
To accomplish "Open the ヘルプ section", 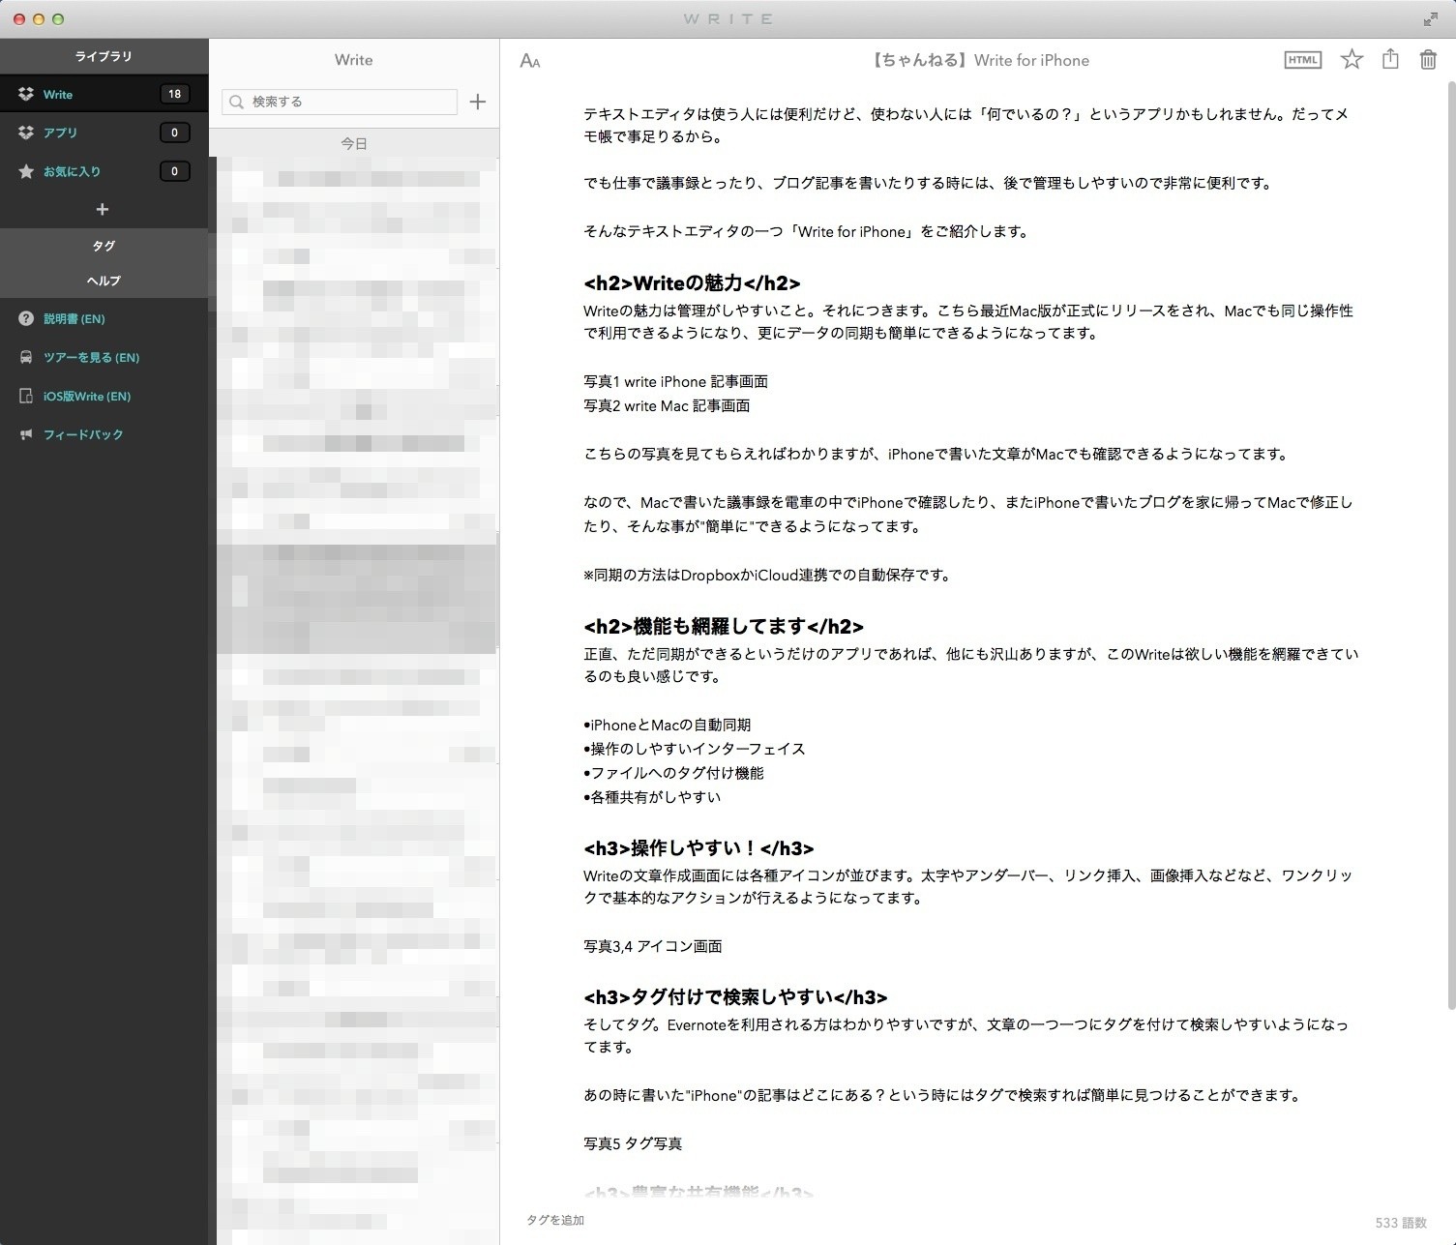I will tap(104, 281).
